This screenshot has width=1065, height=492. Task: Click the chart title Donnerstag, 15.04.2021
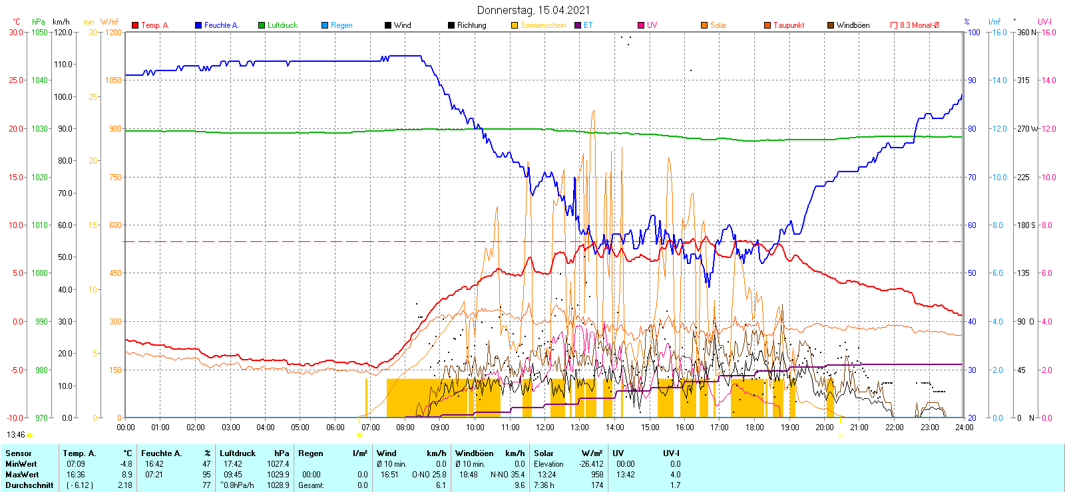coord(533,10)
